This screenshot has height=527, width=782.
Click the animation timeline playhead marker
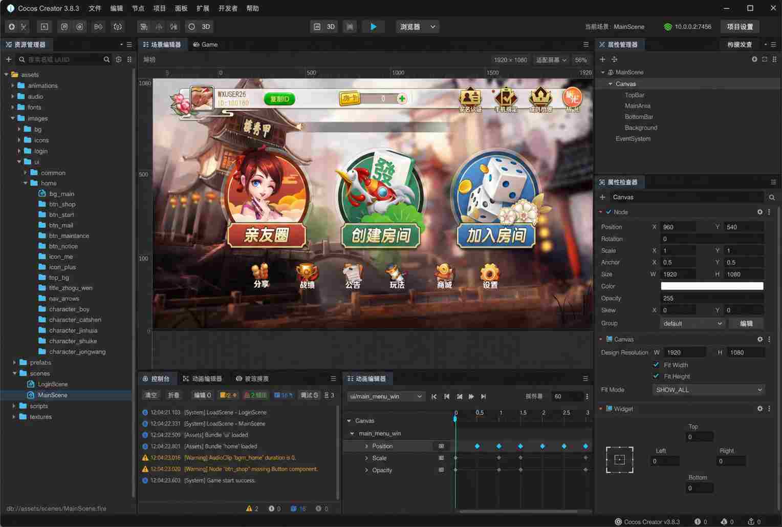click(455, 418)
